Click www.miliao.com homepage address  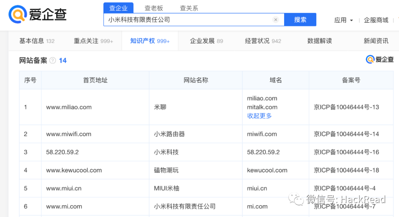click(69, 107)
